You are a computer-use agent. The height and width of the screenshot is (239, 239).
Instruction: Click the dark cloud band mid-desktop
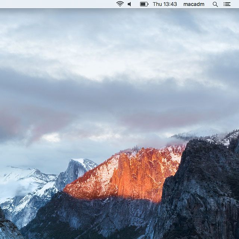pos(119,90)
